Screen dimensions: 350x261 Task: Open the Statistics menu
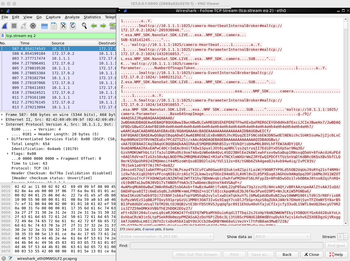(92, 17)
